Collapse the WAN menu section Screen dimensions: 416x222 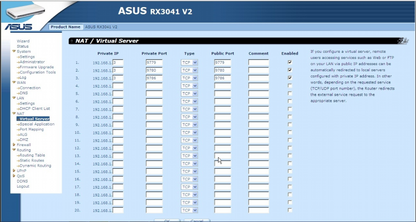pos(14,83)
